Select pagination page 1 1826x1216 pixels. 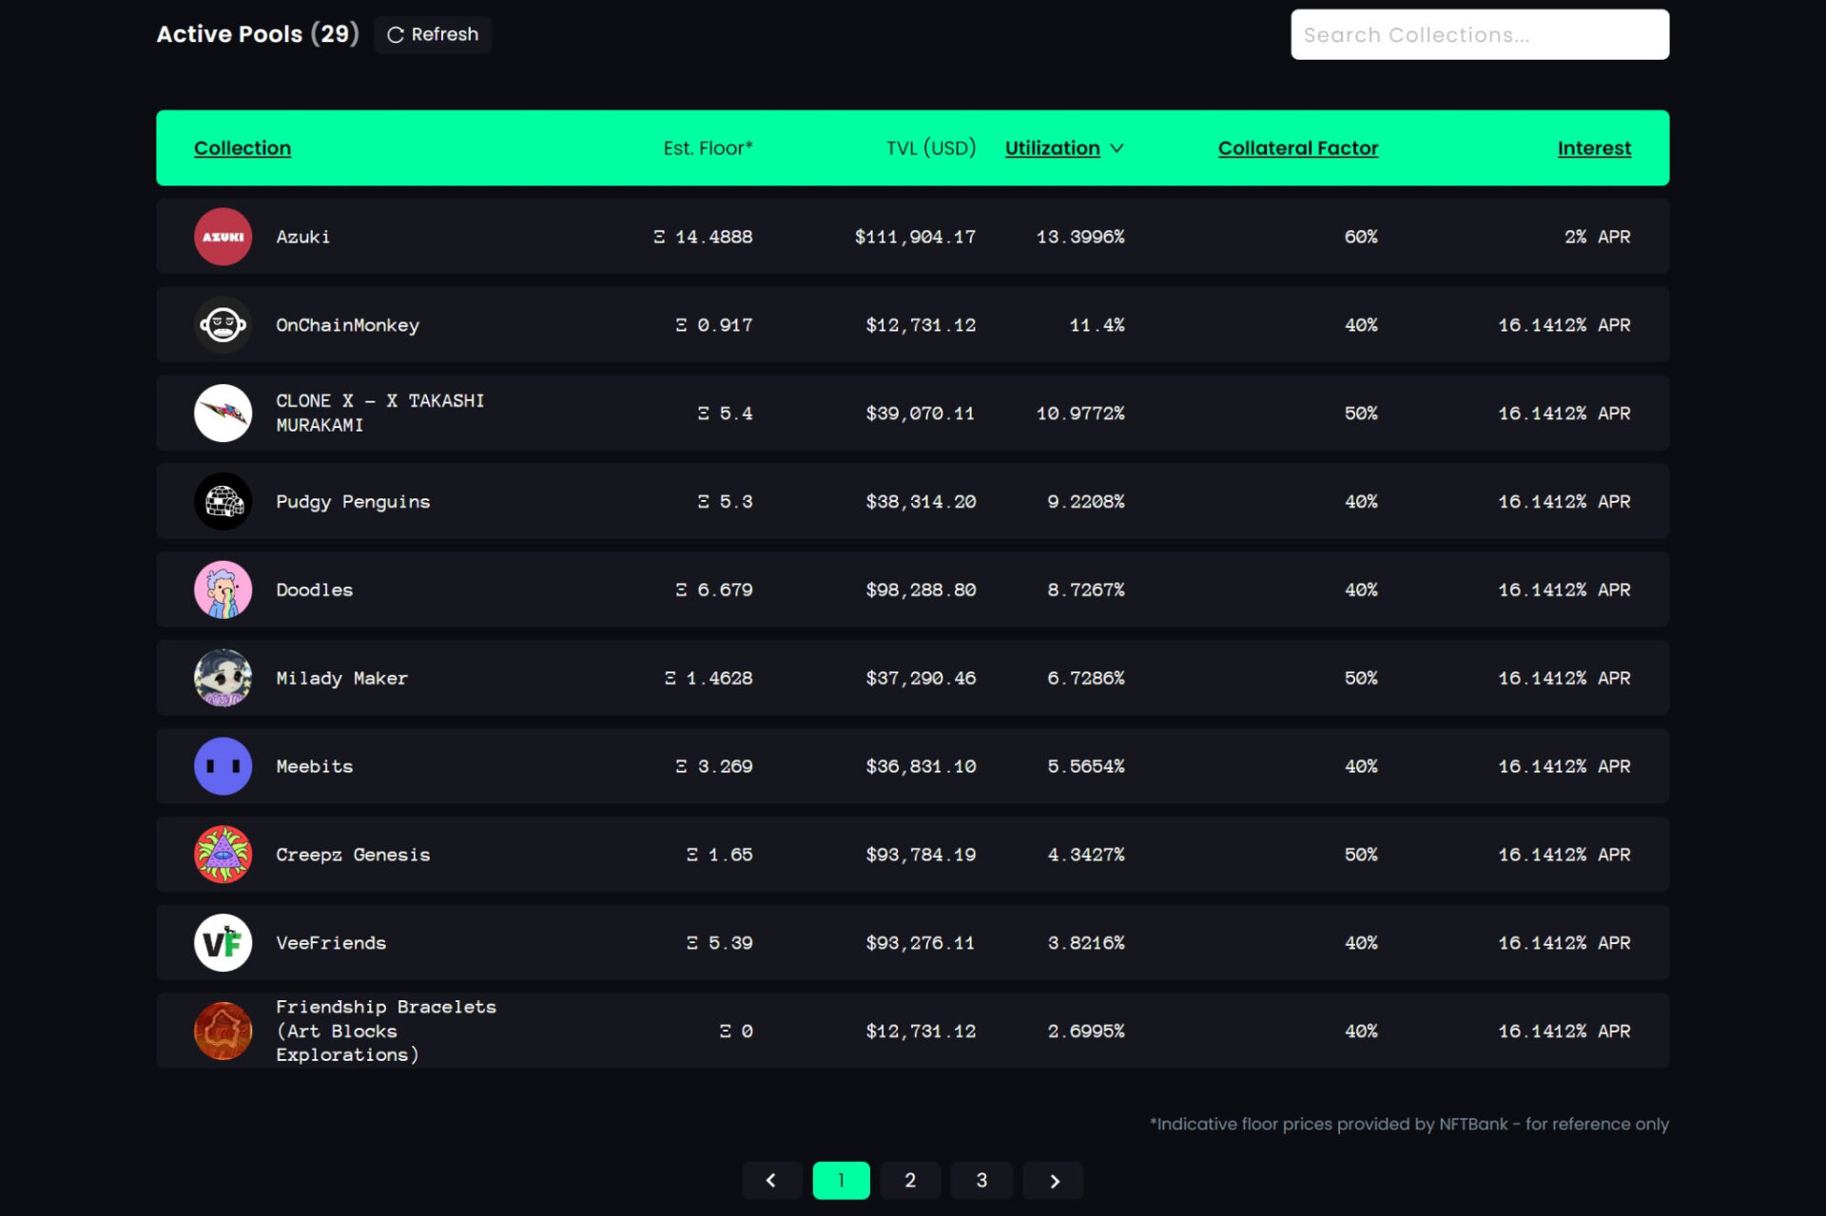[841, 1181]
